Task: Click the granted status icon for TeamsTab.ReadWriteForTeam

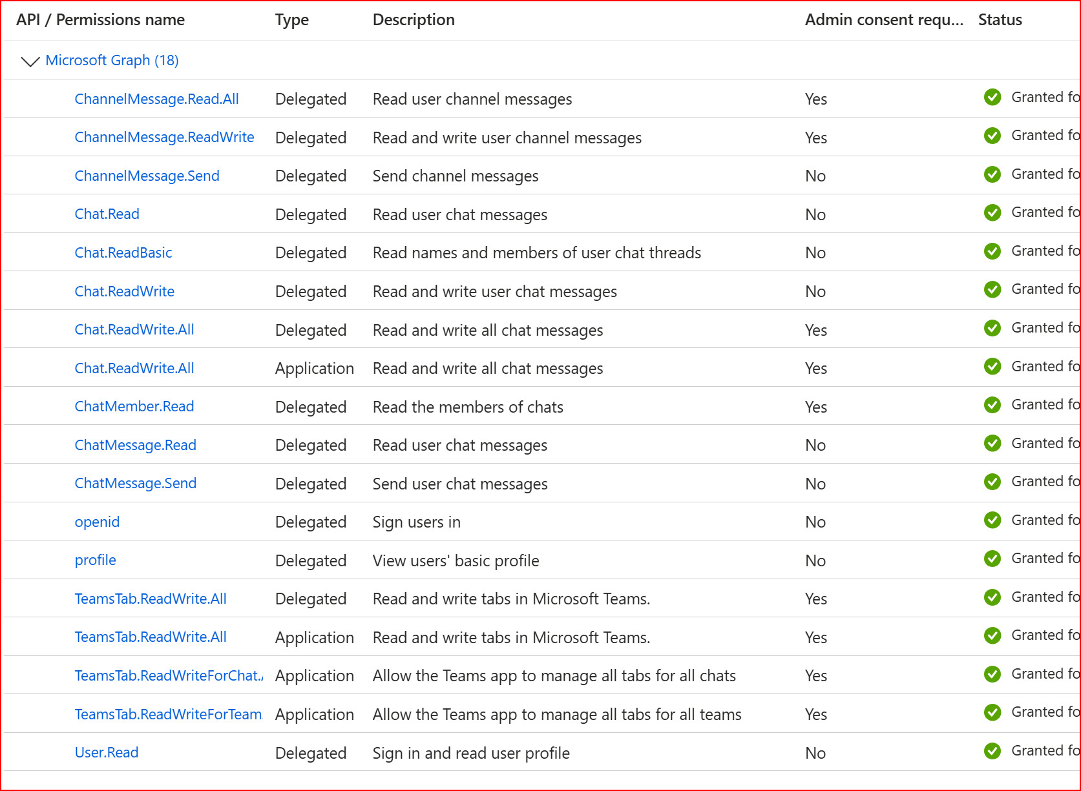Action: click(992, 712)
